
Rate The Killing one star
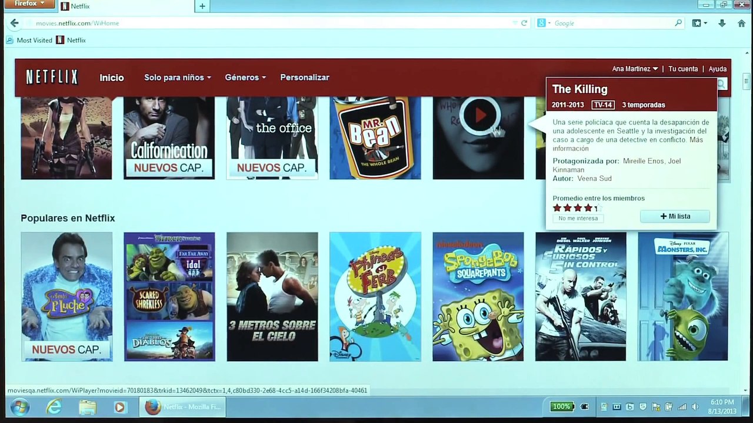tap(557, 208)
